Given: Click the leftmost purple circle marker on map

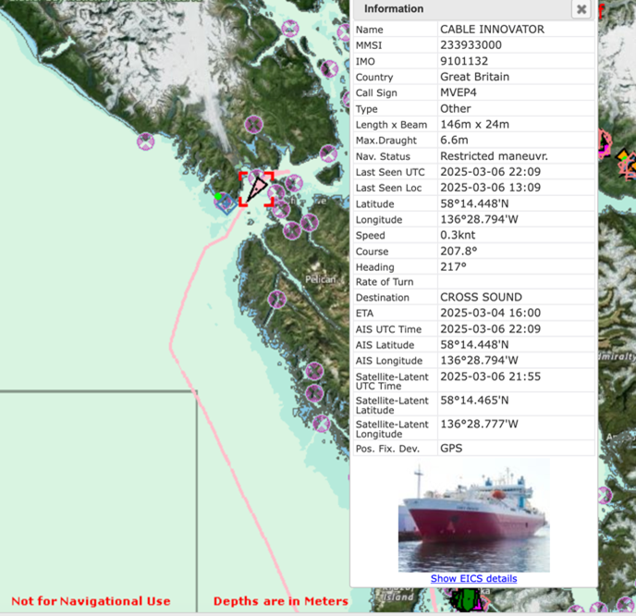Looking at the screenshot, I should tap(145, 142).
